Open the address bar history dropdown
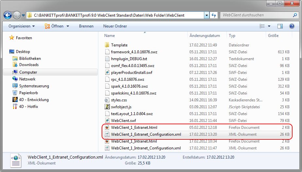This screenshot has height=172, width=302. pos(206,15)
